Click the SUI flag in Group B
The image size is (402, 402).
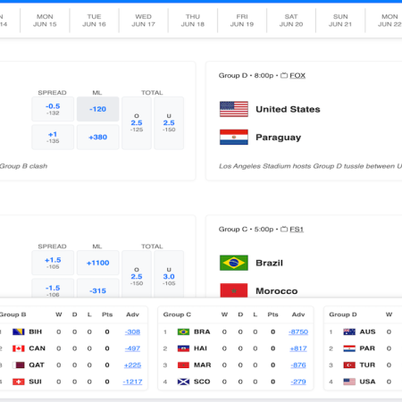pos(19,381)
